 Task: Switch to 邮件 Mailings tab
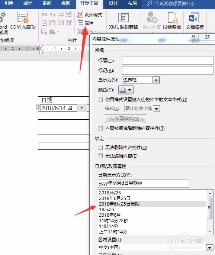28,3
